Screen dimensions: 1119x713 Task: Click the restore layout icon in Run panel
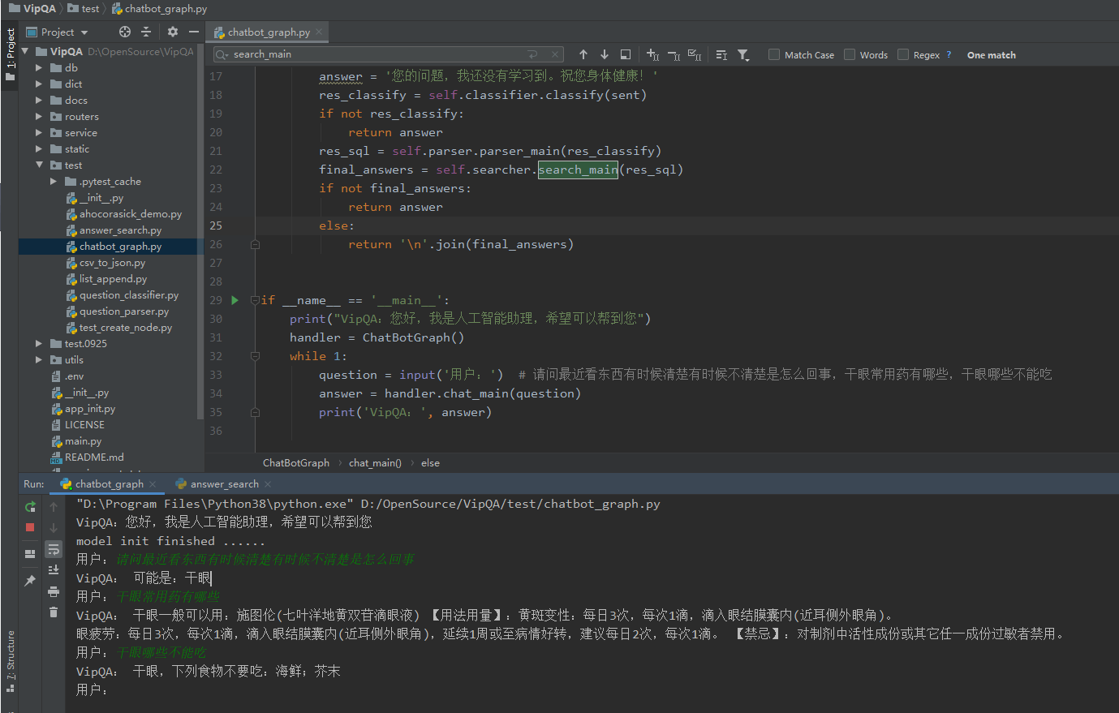[30, 553]
